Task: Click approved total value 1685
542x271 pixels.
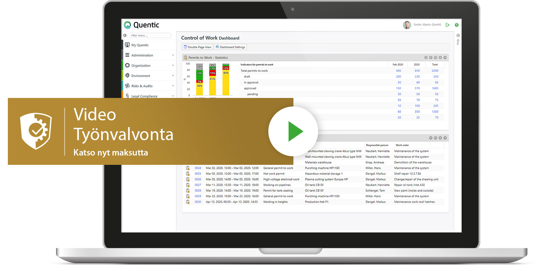Action: coord(435,88)
